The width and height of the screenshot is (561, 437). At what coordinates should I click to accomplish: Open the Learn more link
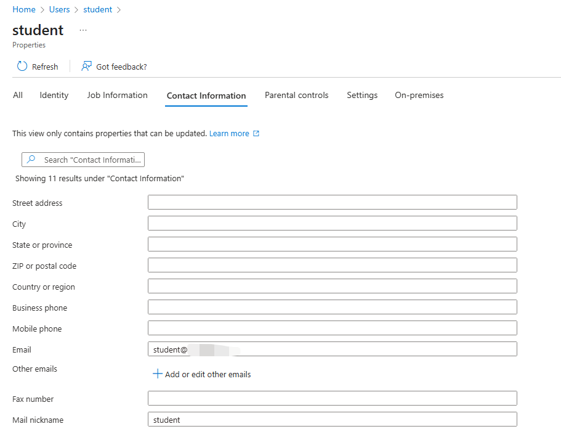click(x=229, y=134)
